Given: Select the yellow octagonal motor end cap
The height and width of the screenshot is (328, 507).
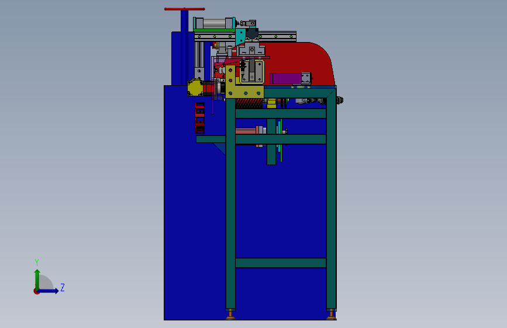Looking at the screenshot, I should coord(195,88).
